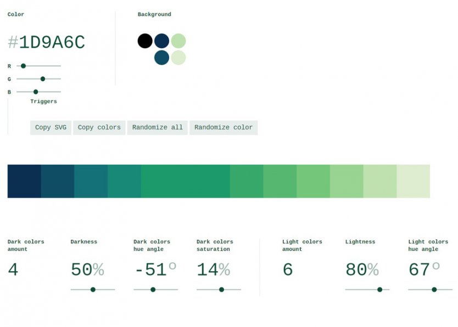Select the teal circle in the bottom row
The image size is (458, 327).
click(160, 57)
